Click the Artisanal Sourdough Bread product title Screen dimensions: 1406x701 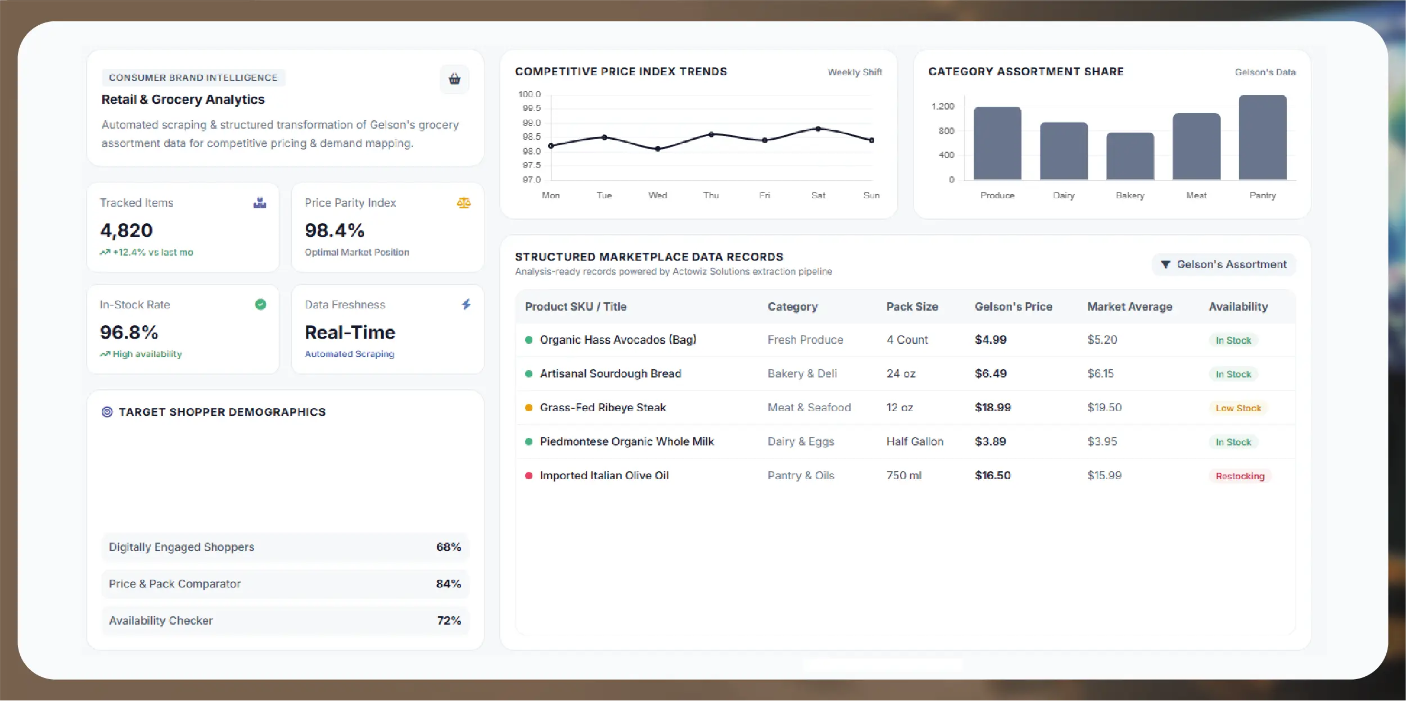(x=611, y=374)
